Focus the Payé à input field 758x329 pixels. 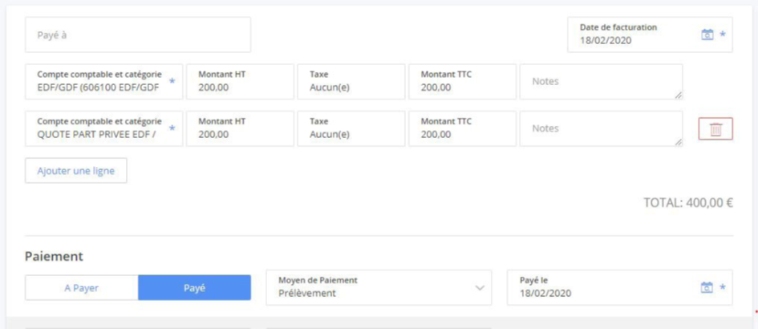pos(138,35)
